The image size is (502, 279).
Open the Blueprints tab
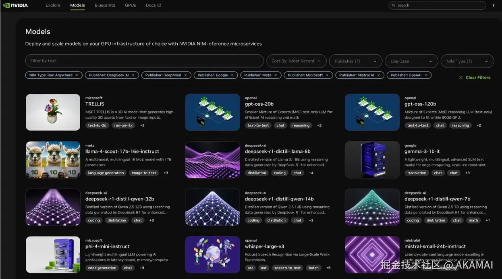point(105,5)
